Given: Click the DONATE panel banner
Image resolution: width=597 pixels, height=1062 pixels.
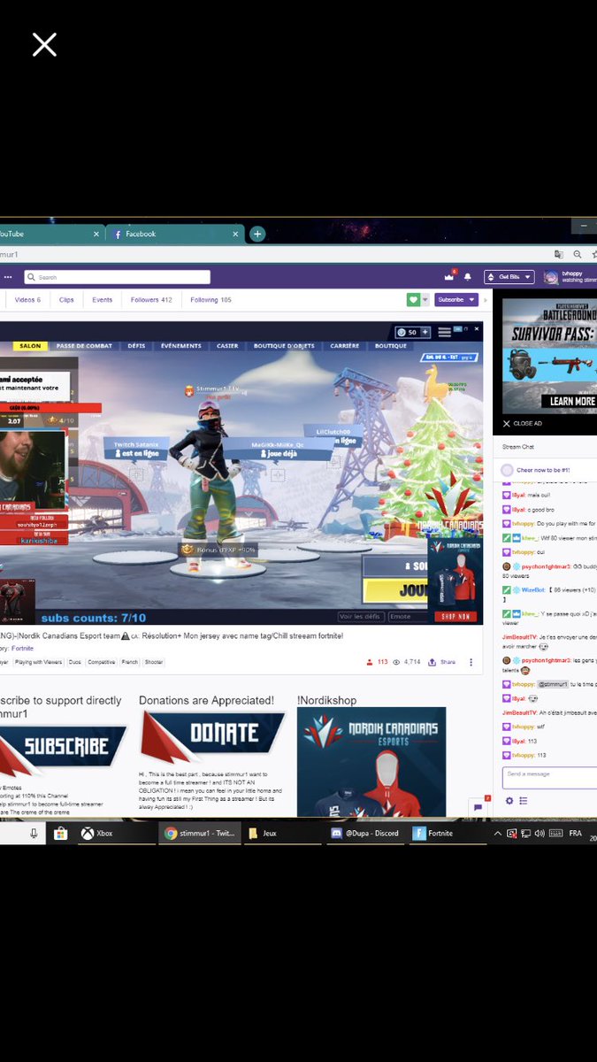Looking at the screenshot, I should [x=212, y=736].
